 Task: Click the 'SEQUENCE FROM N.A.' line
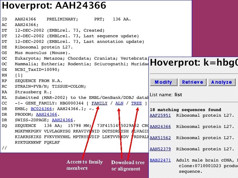pos(38,81)
